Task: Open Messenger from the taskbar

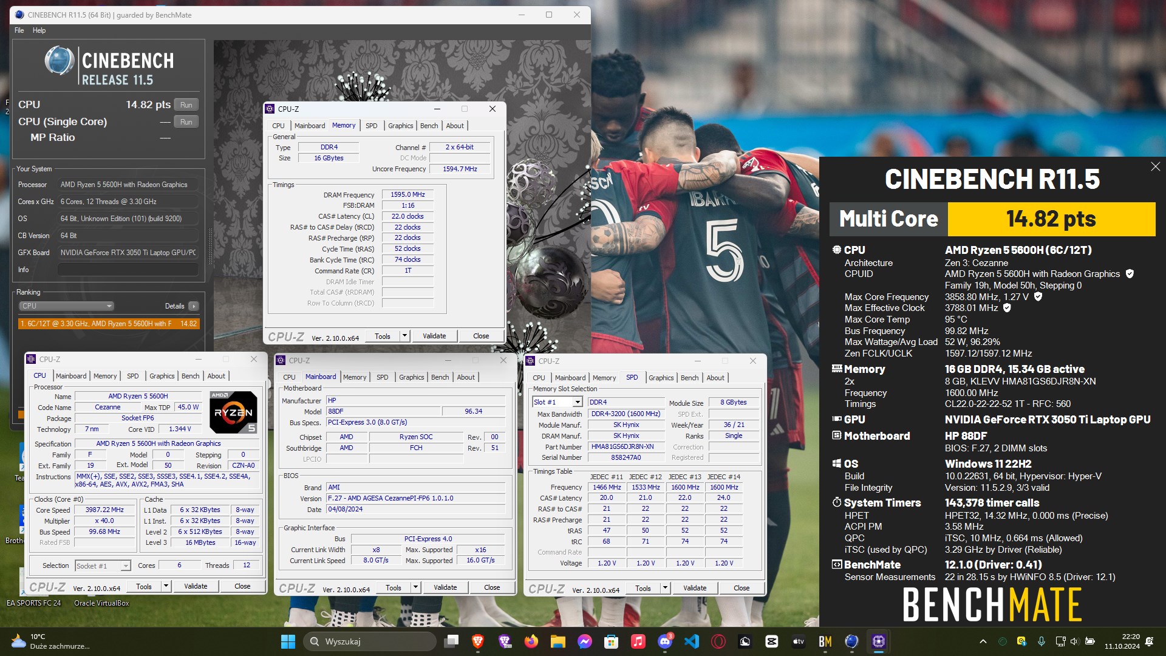Action: (x=585, y=641)
